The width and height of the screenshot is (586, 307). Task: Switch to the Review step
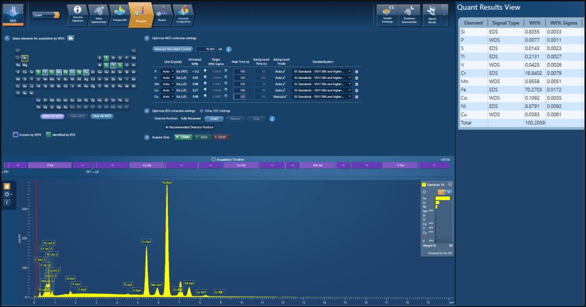coord(162,15)
